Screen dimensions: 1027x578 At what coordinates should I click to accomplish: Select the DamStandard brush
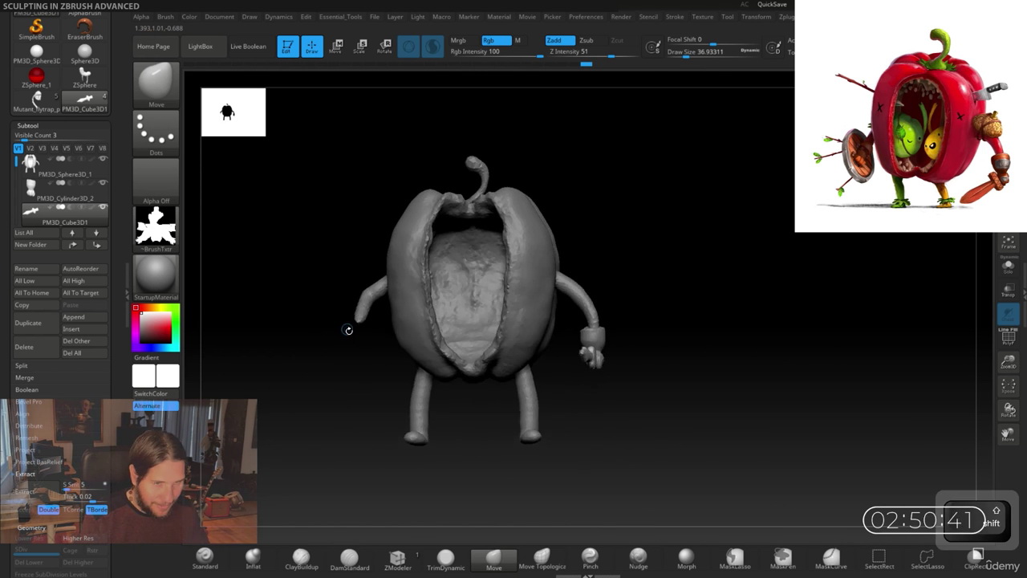[349, 559]
